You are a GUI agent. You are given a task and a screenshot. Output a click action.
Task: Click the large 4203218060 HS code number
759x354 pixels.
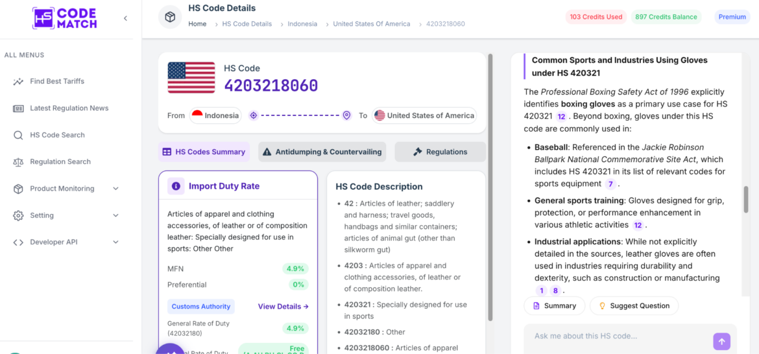(271, 86)
